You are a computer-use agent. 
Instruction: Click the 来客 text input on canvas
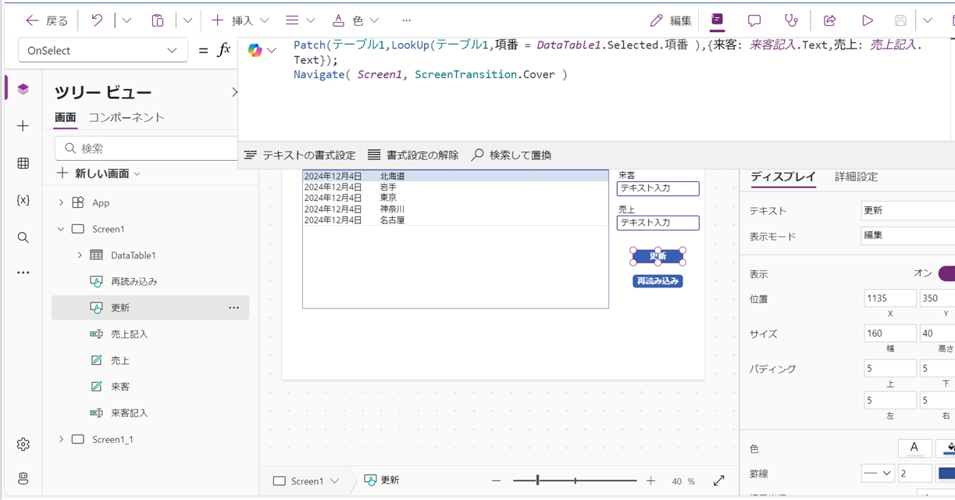(x=657, y=188)
